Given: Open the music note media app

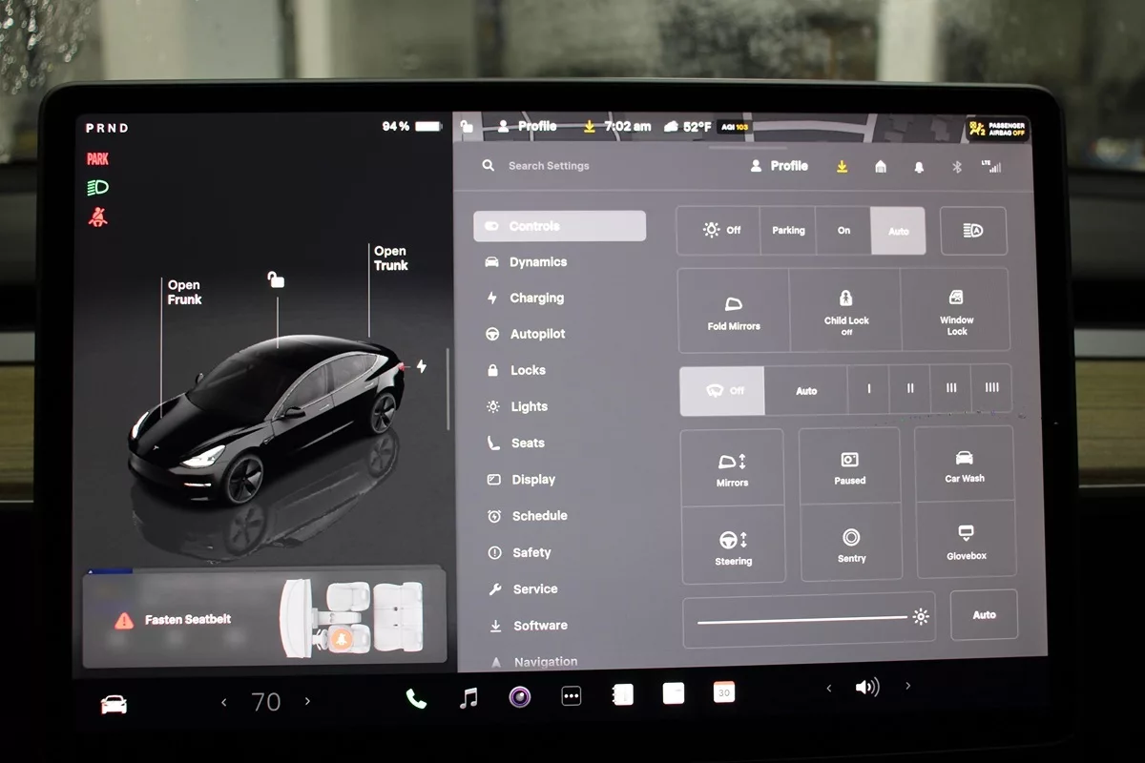Looking at the screenshot, I should click(x=468, y=698).
